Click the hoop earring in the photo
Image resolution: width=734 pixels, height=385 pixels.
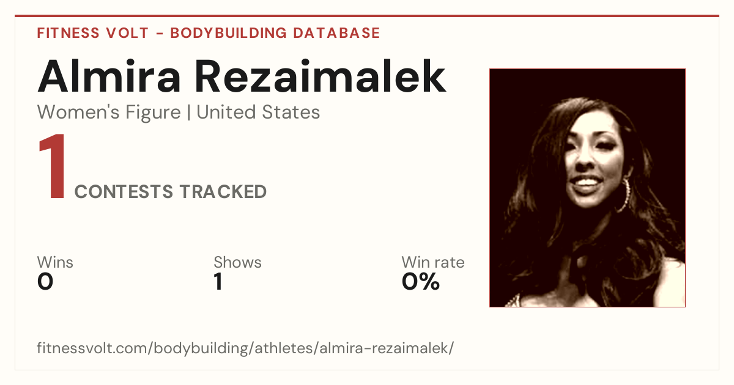(x=623, y=194)
